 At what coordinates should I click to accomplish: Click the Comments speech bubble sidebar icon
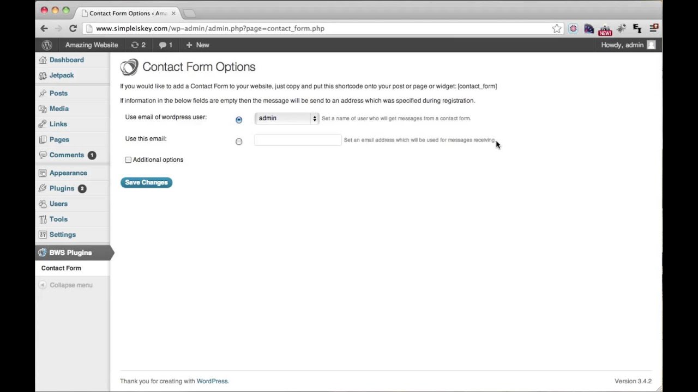click(x=43, y=155)
